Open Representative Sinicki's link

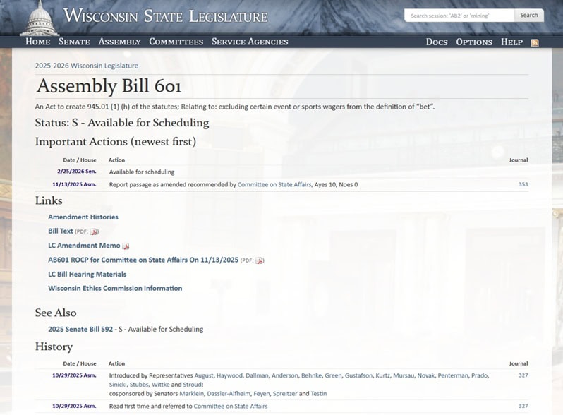pyautogui.click(x=118, y=385)
